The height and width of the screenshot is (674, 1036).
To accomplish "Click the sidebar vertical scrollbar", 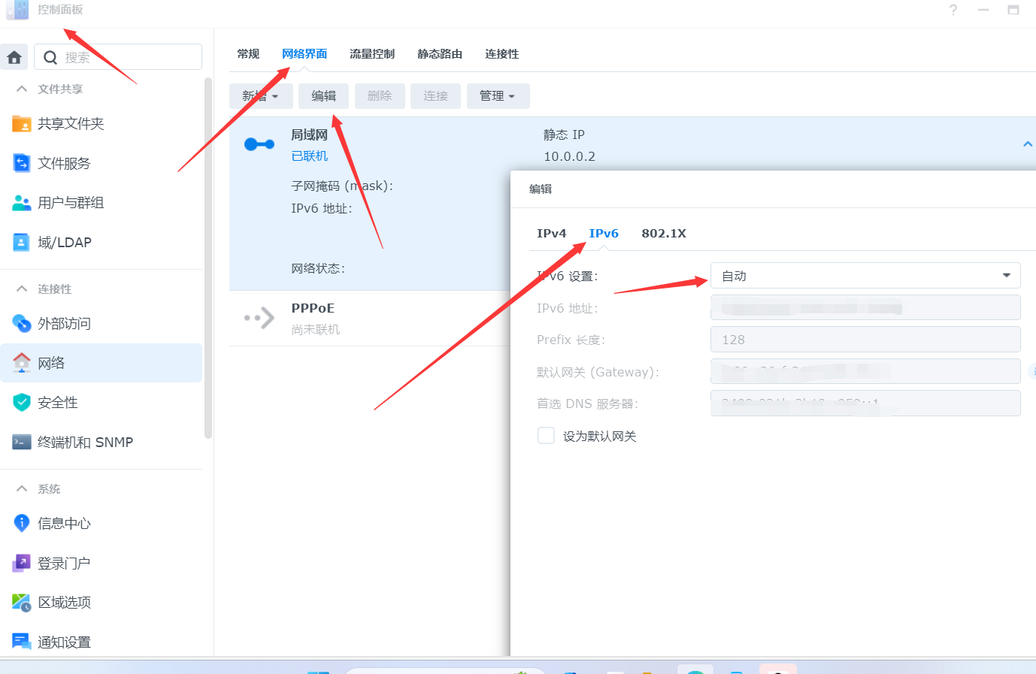I will pos(208,257).
